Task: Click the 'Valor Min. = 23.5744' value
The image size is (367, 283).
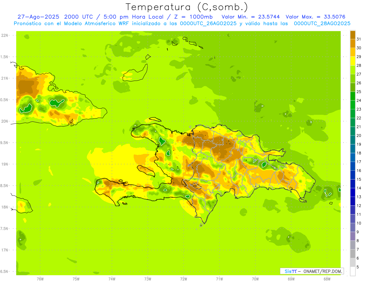Action: click(x=250, y=17)
